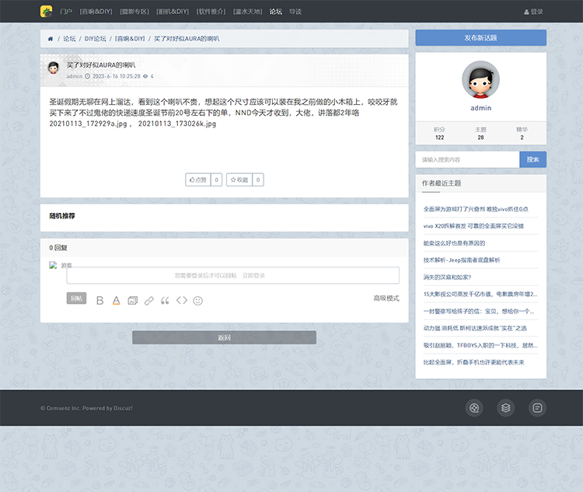Open topic 全面屏为游戏打了兴奋剂

pyautogui.click(x=476, y=209)
